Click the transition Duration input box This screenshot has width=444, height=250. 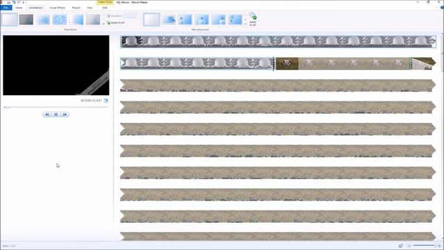pos(132,16)
